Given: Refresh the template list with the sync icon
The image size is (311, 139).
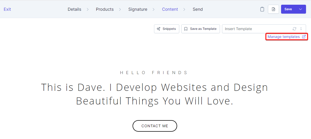Looking at the screenshot, I should pyautogui.click(x=294, y=29).
